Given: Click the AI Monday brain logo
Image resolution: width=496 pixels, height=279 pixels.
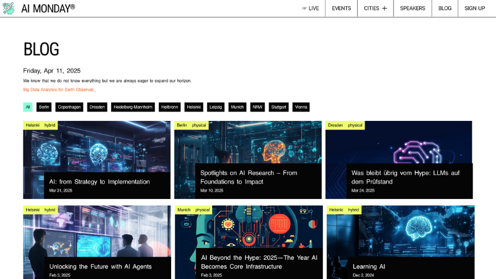Looking at the screenshot, I should click(8, 8).
